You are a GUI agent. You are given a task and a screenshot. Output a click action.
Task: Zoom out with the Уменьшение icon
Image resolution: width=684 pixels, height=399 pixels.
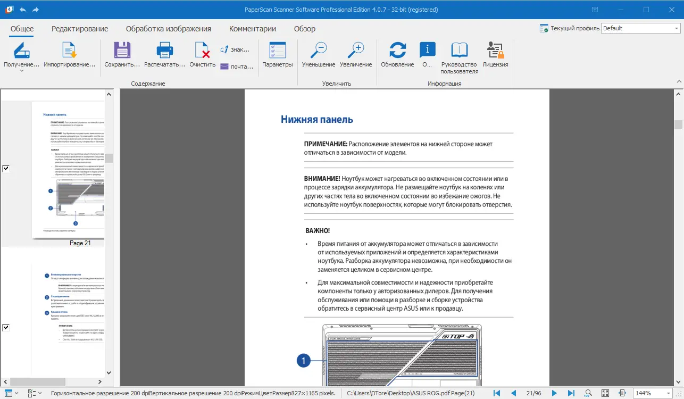318,51
